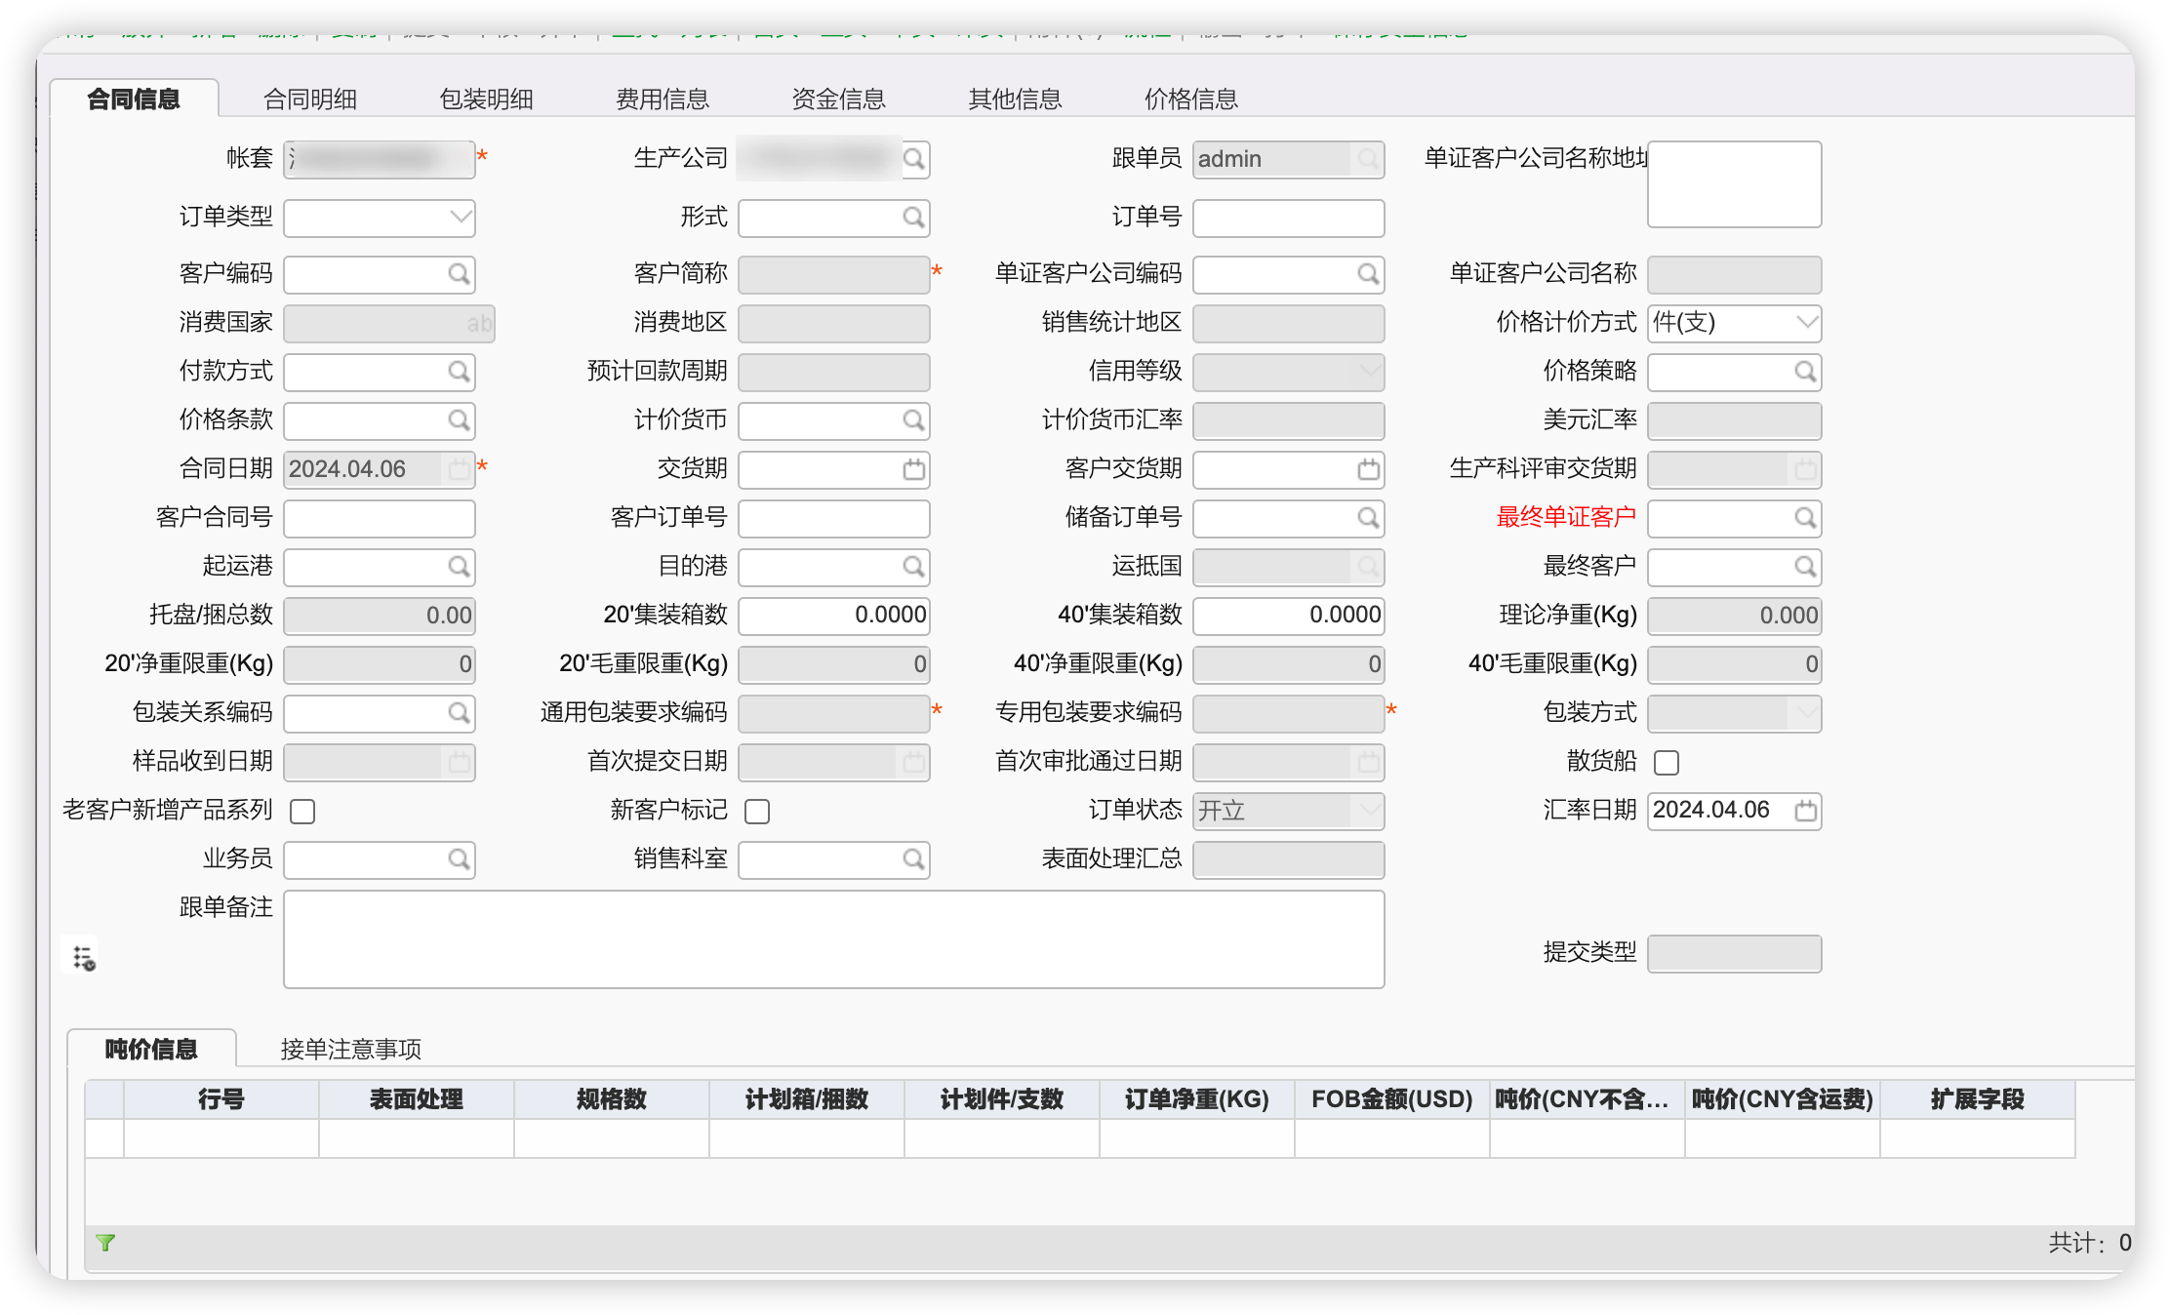Screen dimensions: 2170x1315
Task: Open calendar picker for 合同日期
Action: (459, 469)
